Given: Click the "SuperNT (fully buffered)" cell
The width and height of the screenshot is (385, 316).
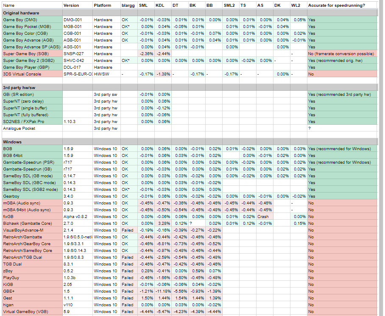Looking at the screenshot, I should [32, 115].
